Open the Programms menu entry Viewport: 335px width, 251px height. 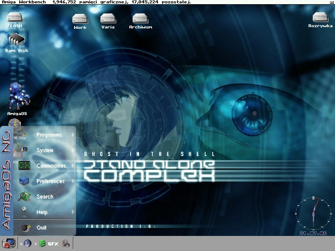click(45, 135)
